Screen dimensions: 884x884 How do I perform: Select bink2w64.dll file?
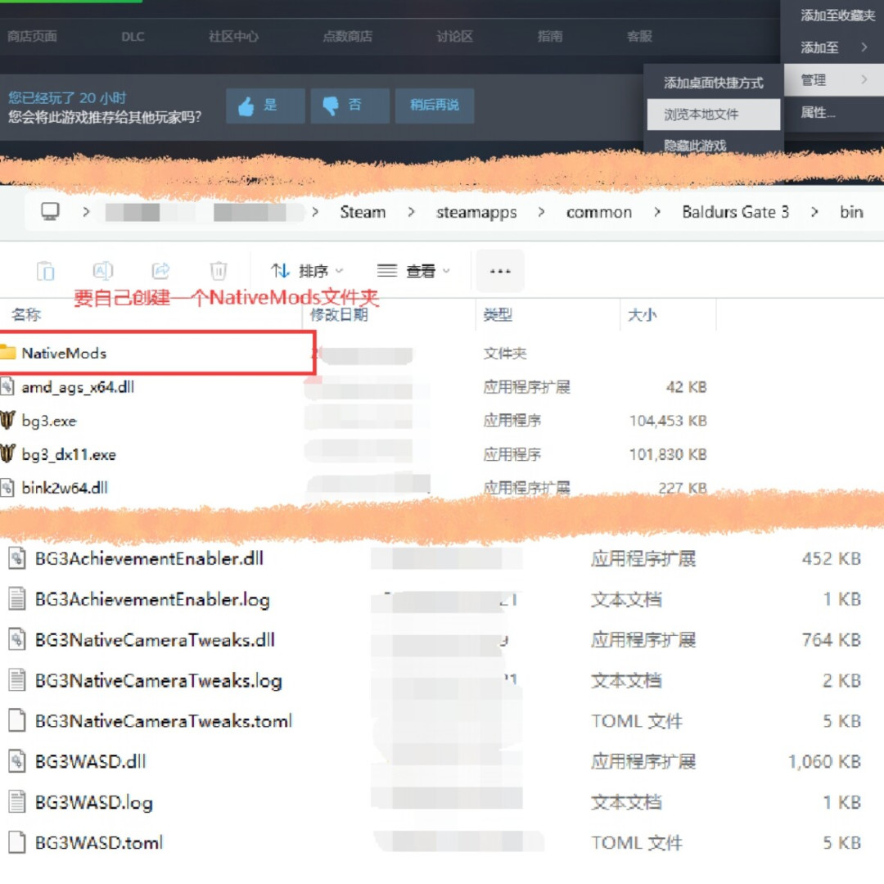(x=65, y=488)
